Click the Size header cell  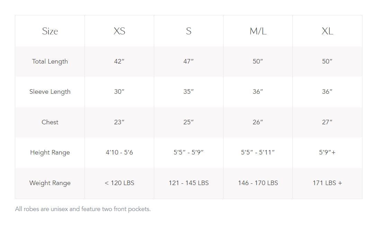pos(50,31)
